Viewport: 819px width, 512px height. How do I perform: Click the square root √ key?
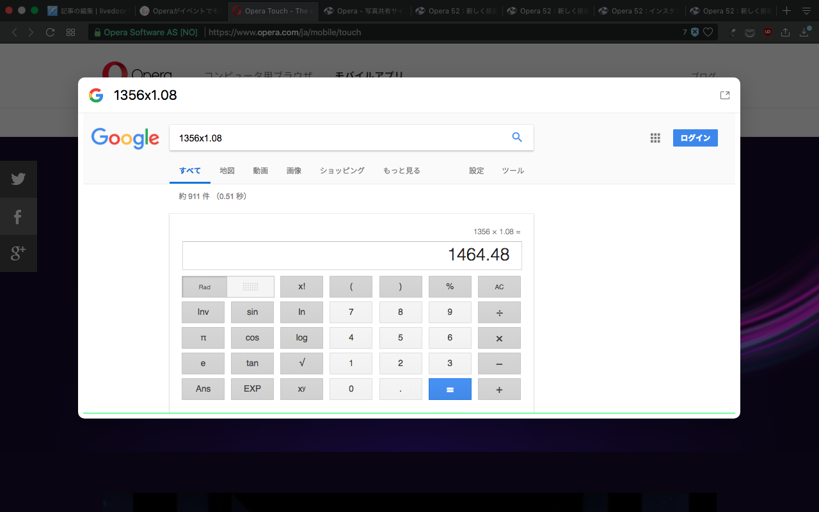301,364
